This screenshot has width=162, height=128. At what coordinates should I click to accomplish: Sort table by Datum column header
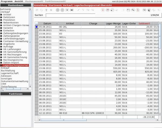[x=47, y=23]
